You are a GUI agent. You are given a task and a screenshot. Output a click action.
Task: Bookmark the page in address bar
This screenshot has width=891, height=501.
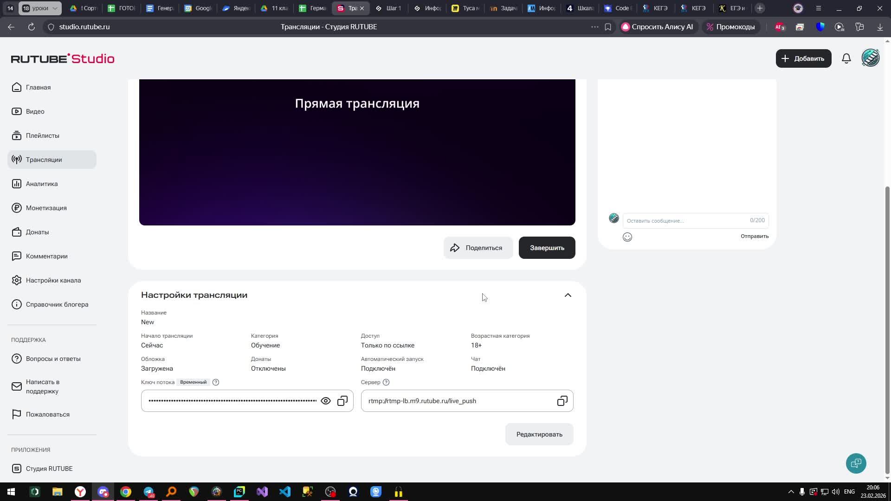(x=608, y=27)
